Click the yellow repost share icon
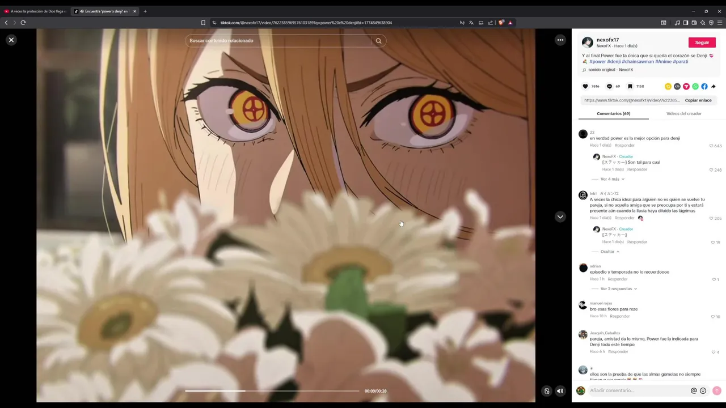Screen dimensions: 726x408 pyautogui.click(x=668, y=86)
